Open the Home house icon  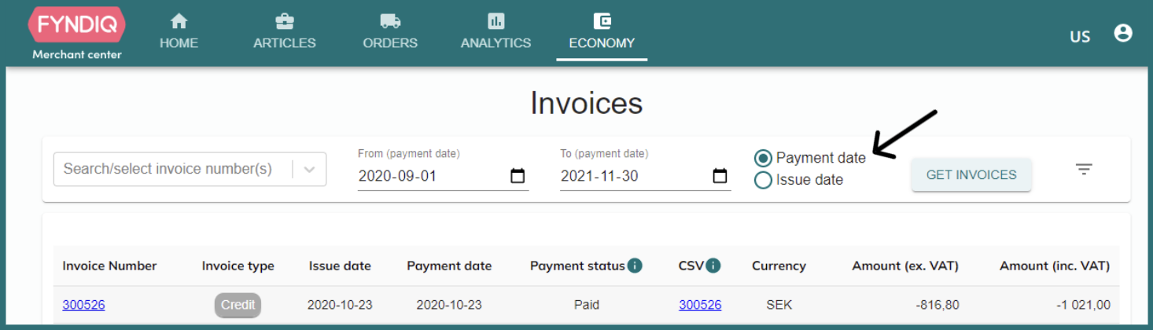click(179, 20)
